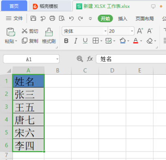Select the Format Painter tool
The image size is (166, 160).
pos(49,36)
